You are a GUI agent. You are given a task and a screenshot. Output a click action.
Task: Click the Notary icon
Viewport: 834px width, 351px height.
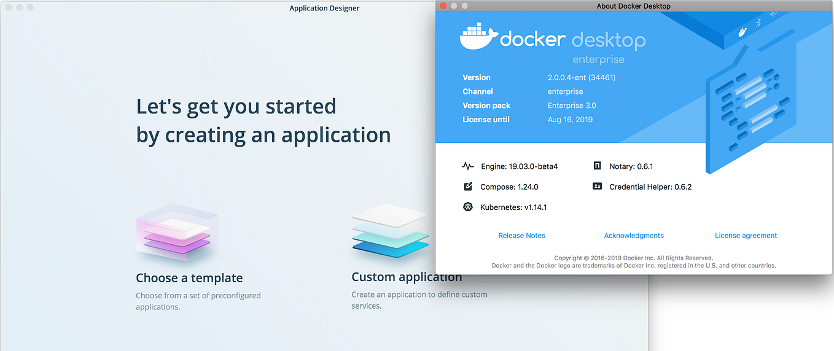click(597, 166)
